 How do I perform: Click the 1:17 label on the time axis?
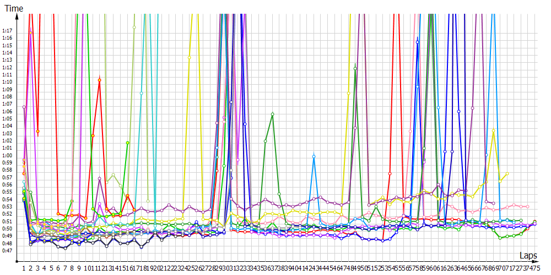click(x=8, y=31)
